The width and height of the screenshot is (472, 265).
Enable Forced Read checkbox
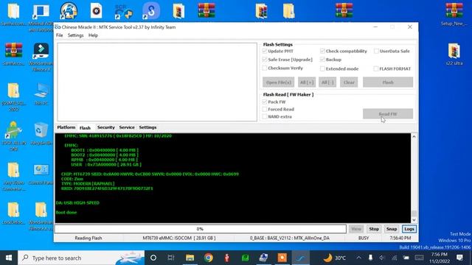coord(265,110)
